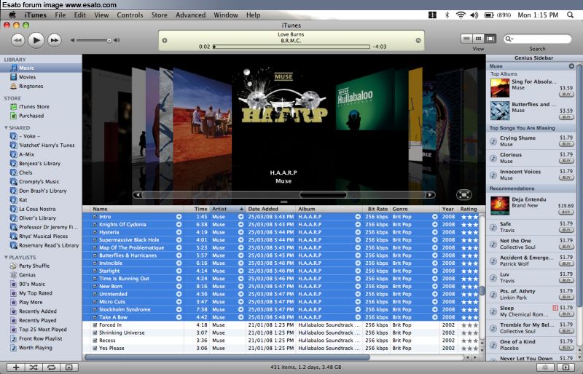This screenshot has height=374, width=583.
Task: Uncheck the Hysteria song checkbox
Action: [95, 232]
